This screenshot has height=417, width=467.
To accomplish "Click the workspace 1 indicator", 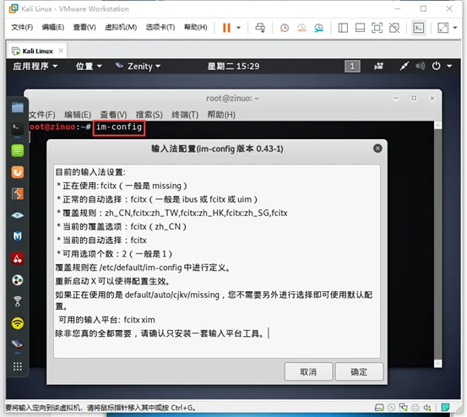I will click(x=352, y=66).
